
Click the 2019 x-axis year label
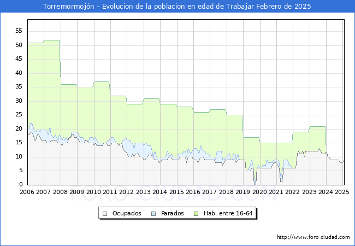coord(243,192)
